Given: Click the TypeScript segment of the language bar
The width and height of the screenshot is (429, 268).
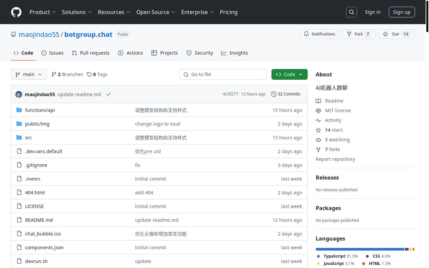Looking at the screenshot, I should (x=359, y=249).
